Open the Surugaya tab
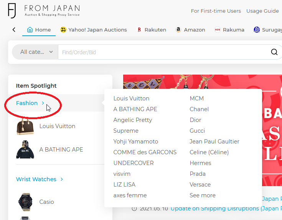Screen dimensions: 282x220 tap(268, 30)
